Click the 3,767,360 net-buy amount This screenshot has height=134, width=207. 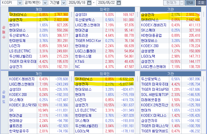point(61,15)
